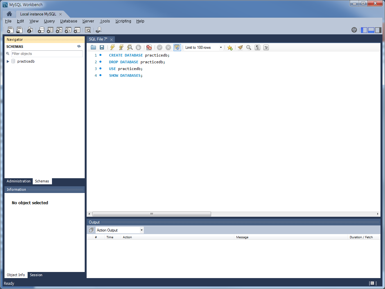Expand the practicedb schema tree node
This screenshot has height=289, width=385.
coord(8,61)
